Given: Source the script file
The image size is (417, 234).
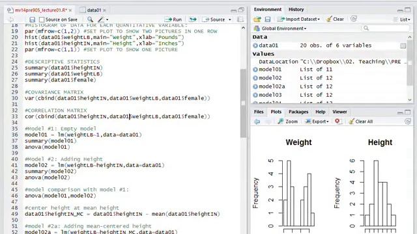Looking at the screenshot, I should coord(214,19).
